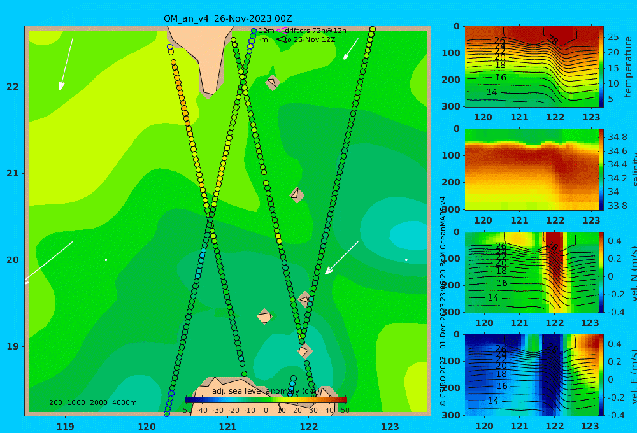
Task: Click the white wind arrow near top-right of map
Action: pos(351,49)
